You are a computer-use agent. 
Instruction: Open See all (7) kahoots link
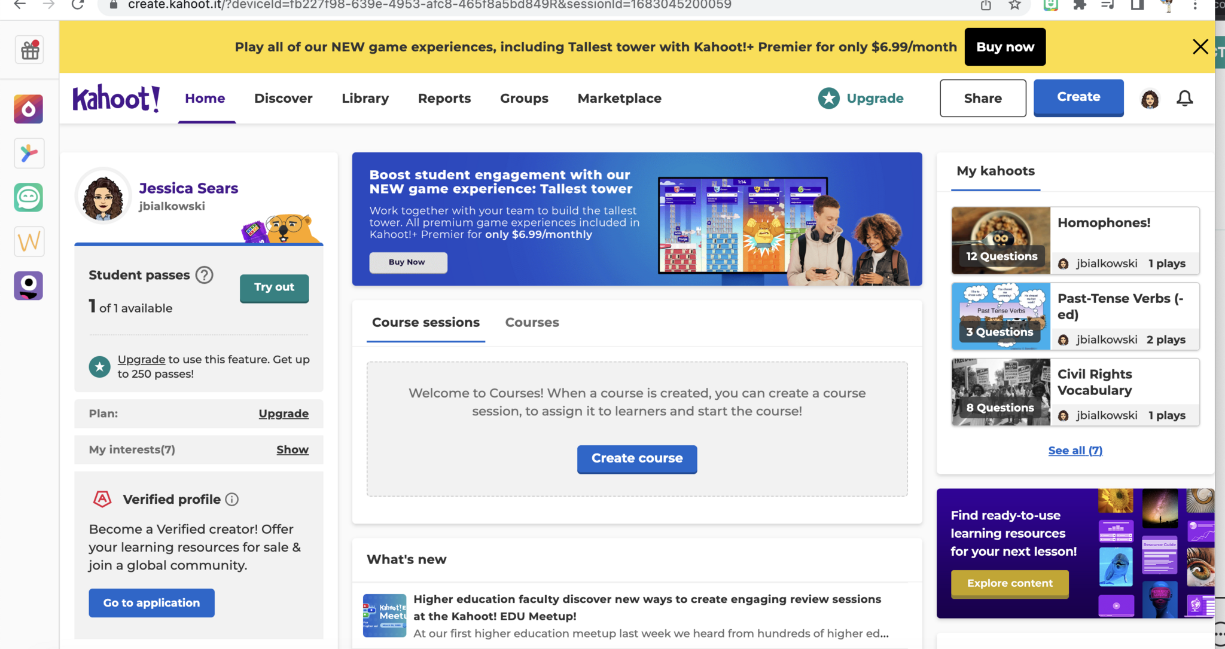pyautogui.click(x=1075, y=451)
